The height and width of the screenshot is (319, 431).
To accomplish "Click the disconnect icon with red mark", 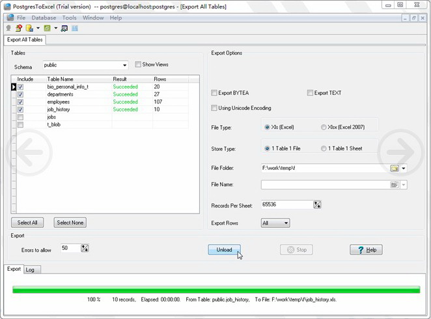I will click(19, 28).
